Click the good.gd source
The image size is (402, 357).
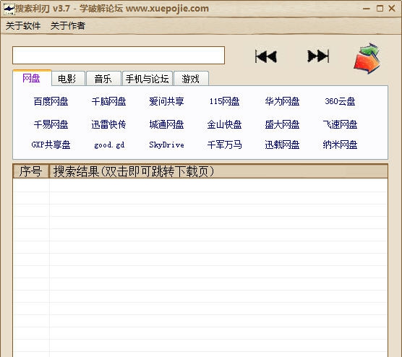coord(109,145)
